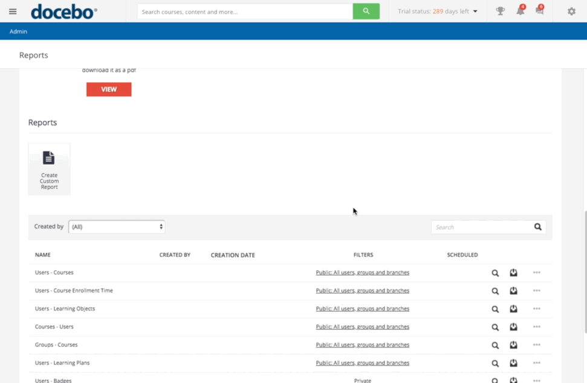Sort by the NAME column header
This screenshot has height=383, width=587.
click(x=43, y=255)
